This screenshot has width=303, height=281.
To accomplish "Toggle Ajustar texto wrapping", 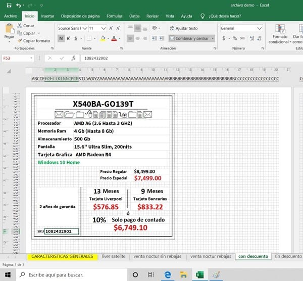I will [x=183, y=28].
